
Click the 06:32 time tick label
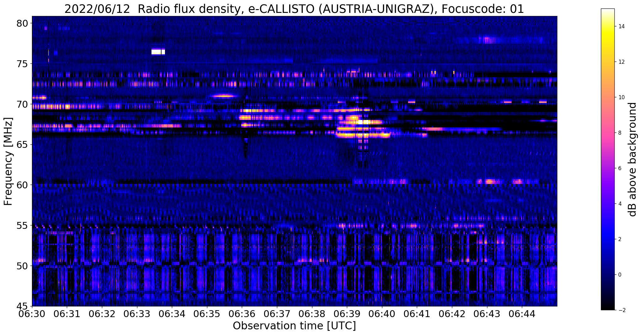(x=102, y=313)
